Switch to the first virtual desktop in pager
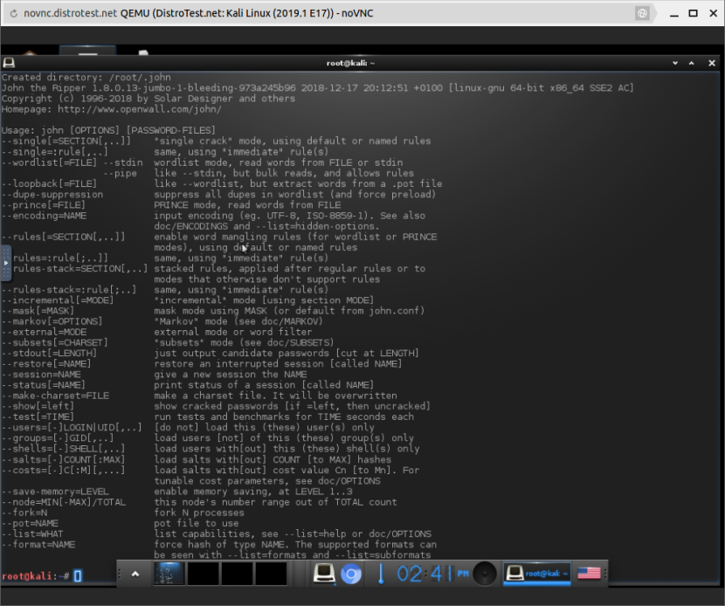 (169, 574)
